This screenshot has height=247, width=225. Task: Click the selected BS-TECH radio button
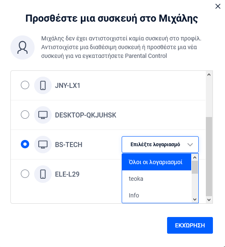pyautogui.click(x=25, y=144)
